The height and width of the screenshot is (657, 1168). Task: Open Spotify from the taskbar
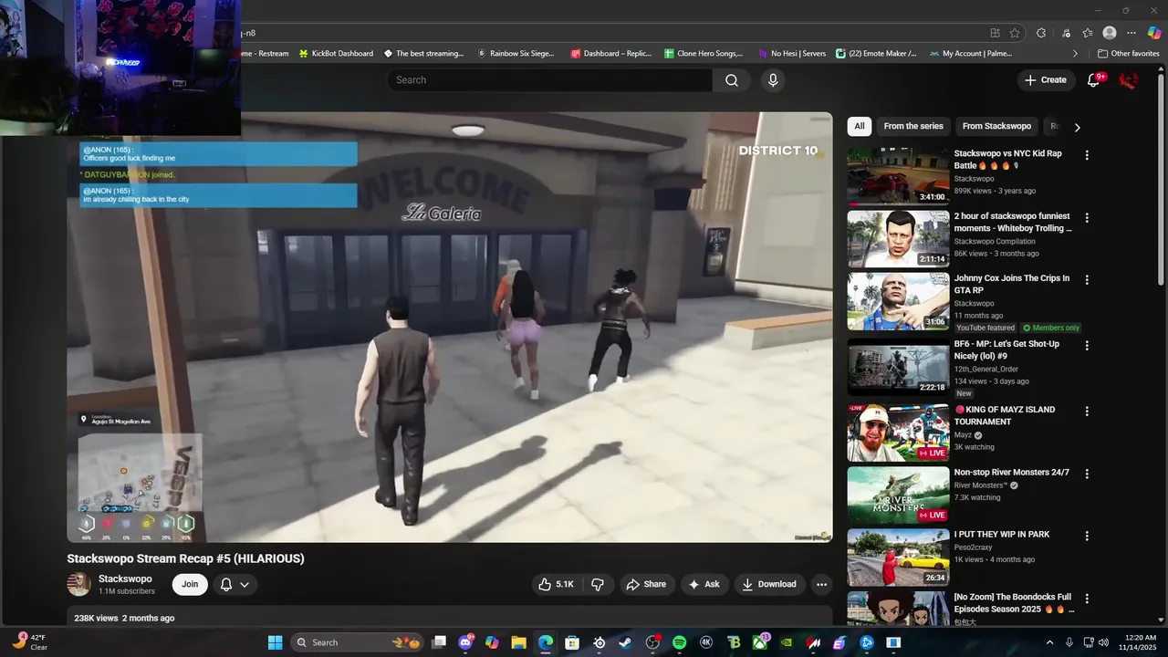(679, 642)
